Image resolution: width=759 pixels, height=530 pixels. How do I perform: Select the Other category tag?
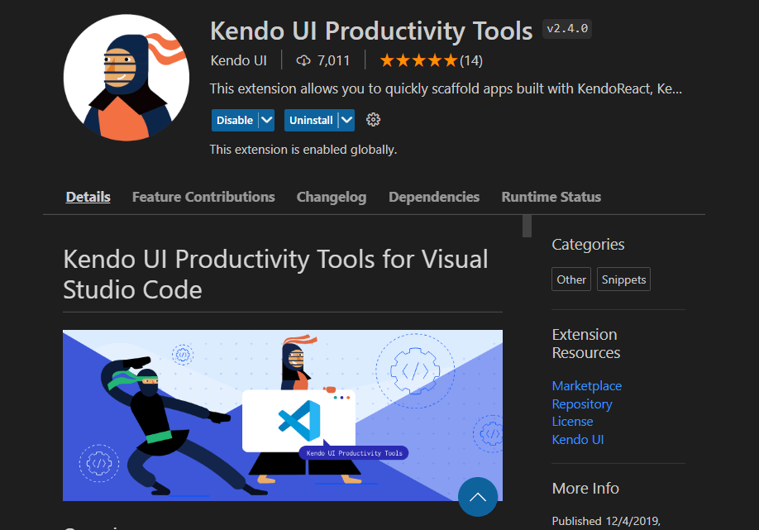pyautogui.click(x=571, y=279)
